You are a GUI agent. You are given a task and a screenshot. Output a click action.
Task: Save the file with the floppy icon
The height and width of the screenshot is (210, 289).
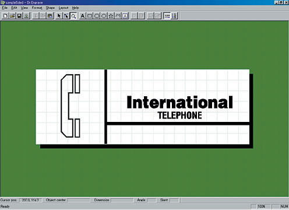coord(19,16)
